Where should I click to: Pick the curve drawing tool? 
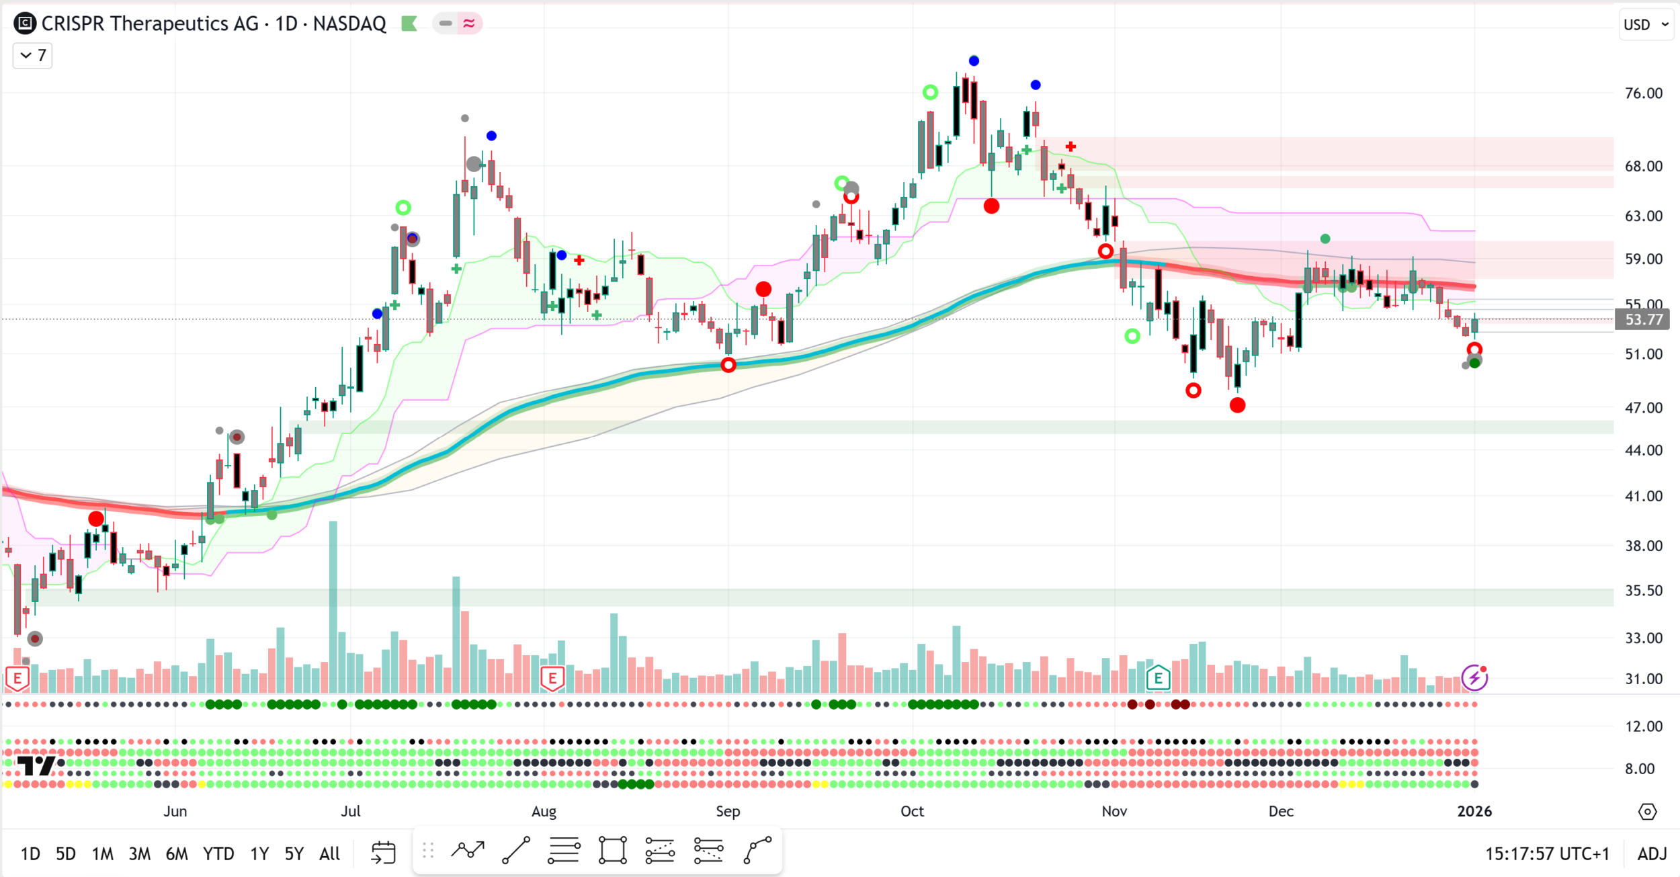(x=757, y=851)
